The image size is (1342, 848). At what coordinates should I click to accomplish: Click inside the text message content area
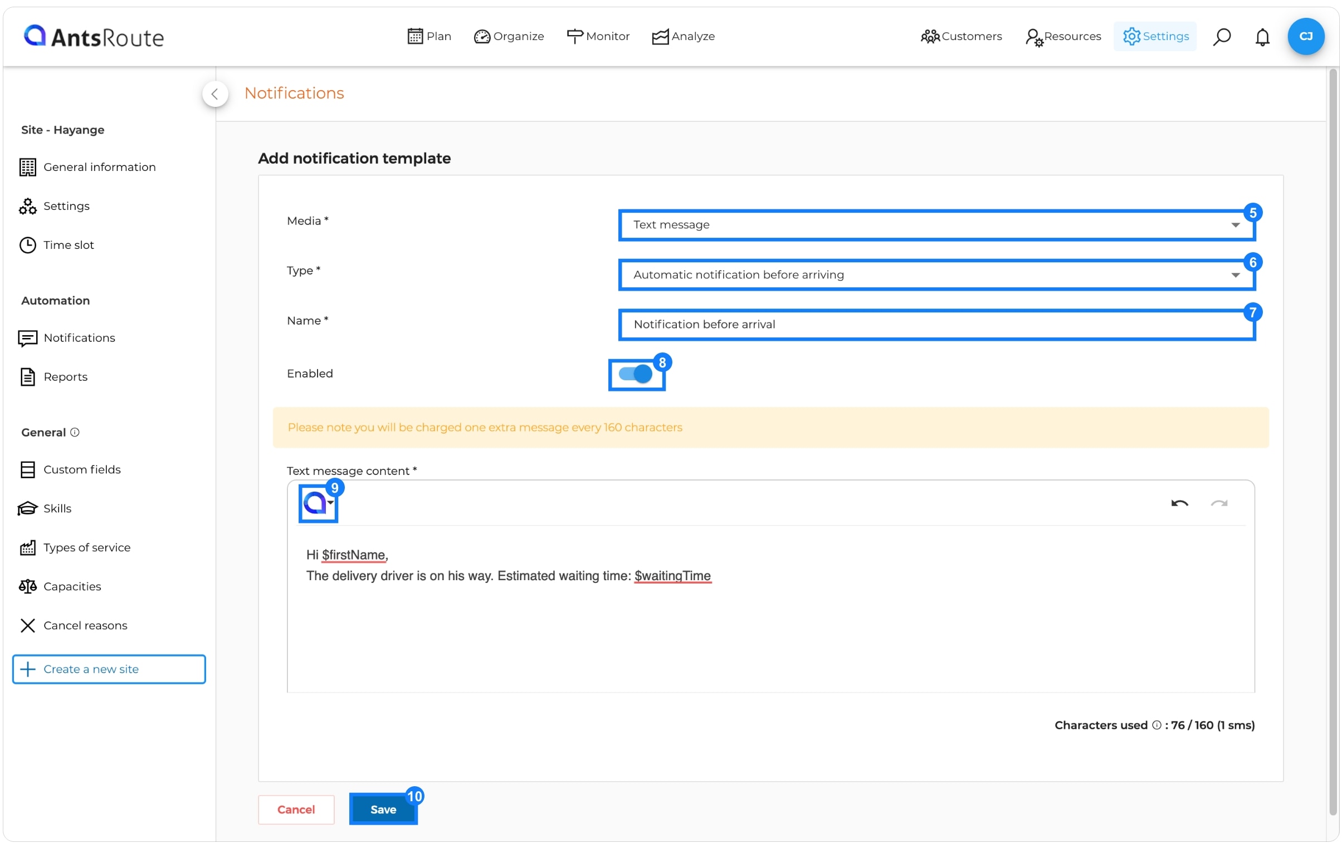pos(771,610)
